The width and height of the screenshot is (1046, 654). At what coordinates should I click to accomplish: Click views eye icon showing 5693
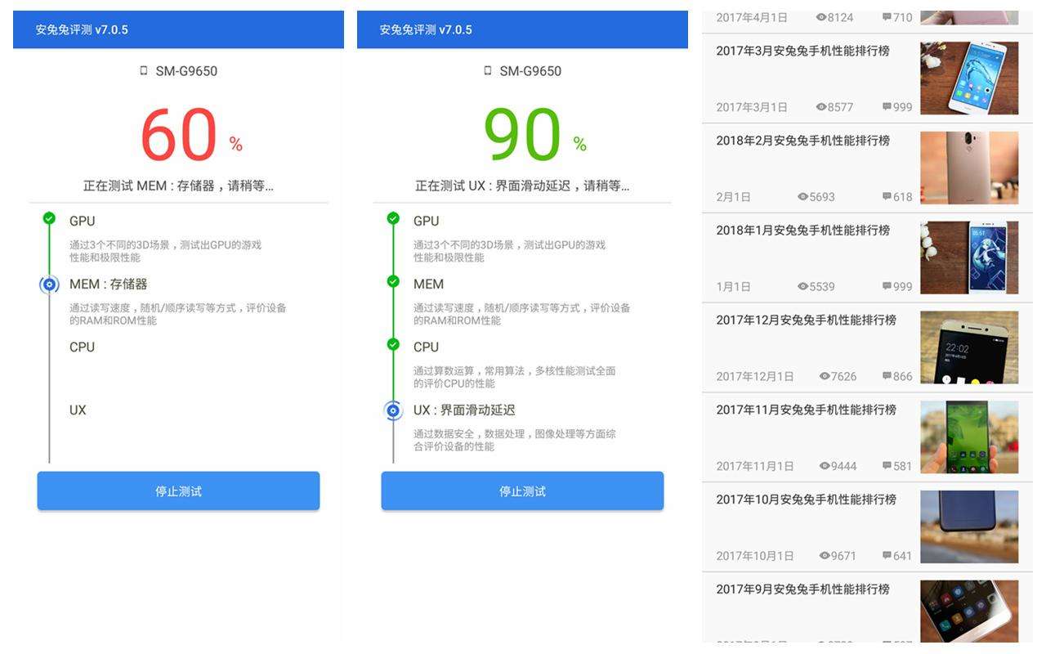pos(802,197)
